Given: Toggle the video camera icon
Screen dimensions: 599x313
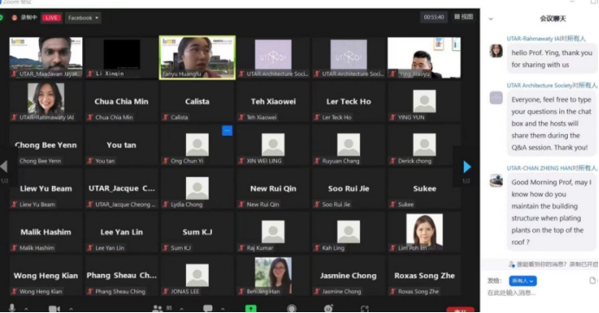Looking at the screenshot, I should pos(54,309).
